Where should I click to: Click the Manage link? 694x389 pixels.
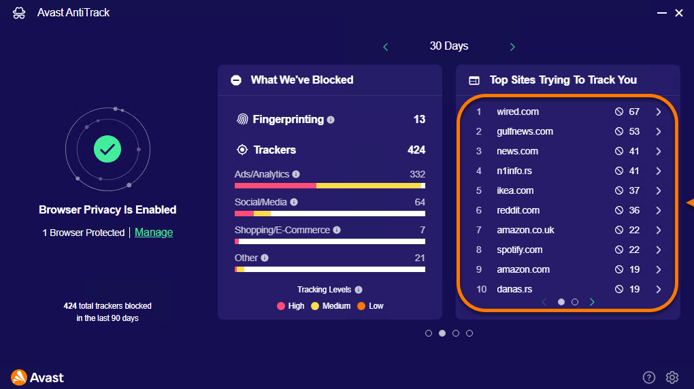point(154,233)
